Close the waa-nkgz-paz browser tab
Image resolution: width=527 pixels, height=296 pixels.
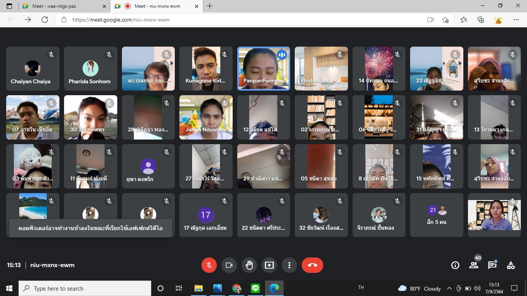pyautogui.click(x=104, y=6)
